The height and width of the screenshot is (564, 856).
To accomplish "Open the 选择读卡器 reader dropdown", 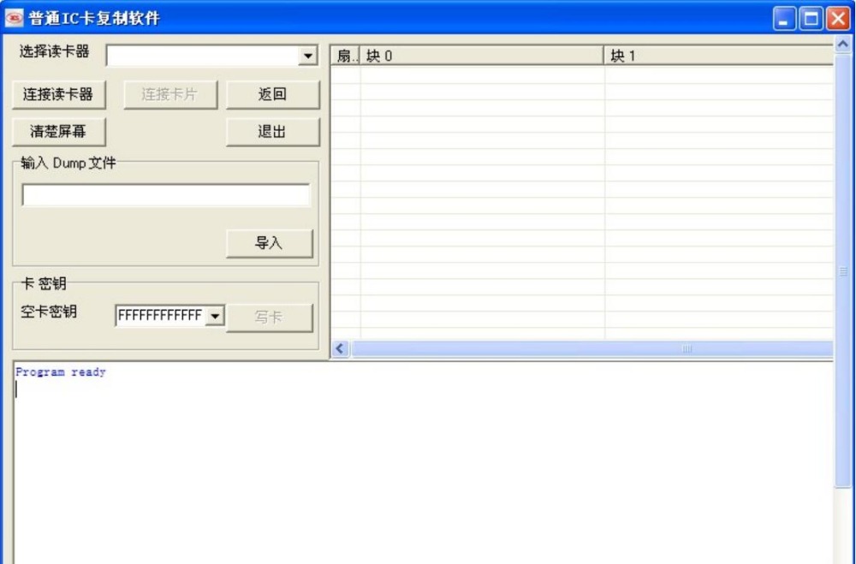I will (308, 56).
